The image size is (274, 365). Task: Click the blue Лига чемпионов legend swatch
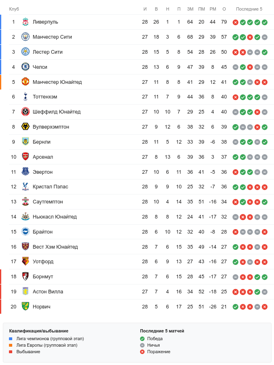click(x=11, y=339)
